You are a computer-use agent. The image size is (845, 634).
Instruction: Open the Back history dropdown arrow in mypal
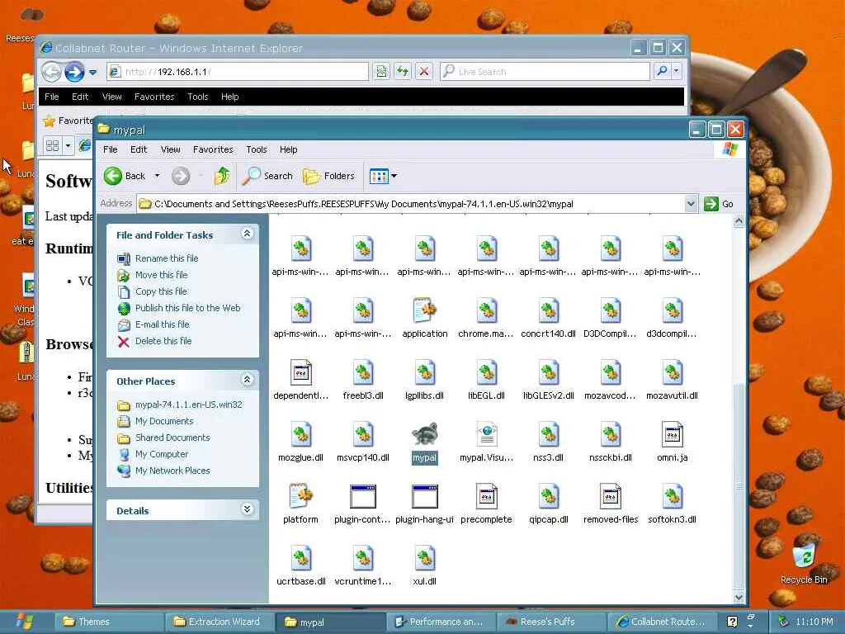[158, 176]
